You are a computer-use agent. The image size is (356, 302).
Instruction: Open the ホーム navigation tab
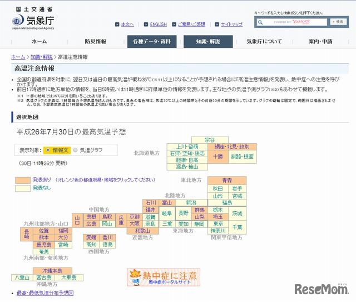tap(39, 41)
